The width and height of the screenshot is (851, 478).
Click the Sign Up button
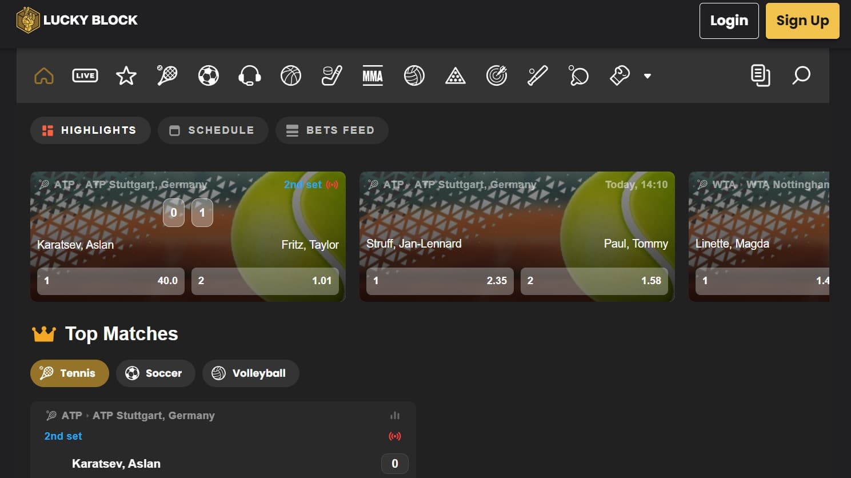802,21
